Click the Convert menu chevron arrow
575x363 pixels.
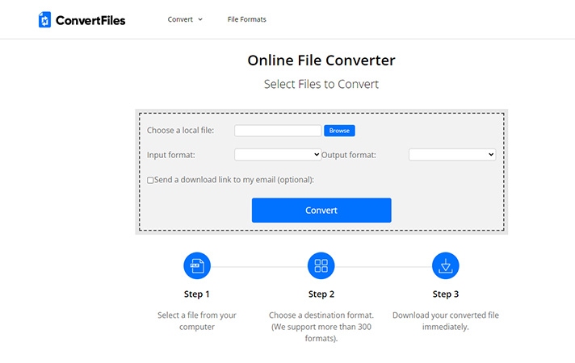tap(200, 19)
